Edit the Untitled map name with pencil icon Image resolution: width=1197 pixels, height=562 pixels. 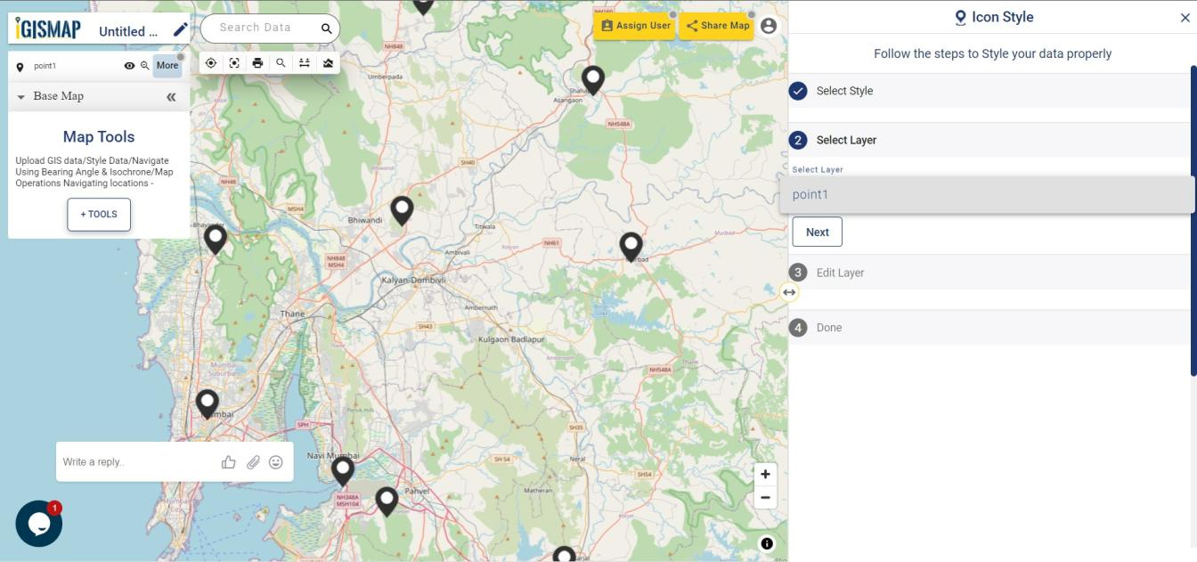coord(181,29)
